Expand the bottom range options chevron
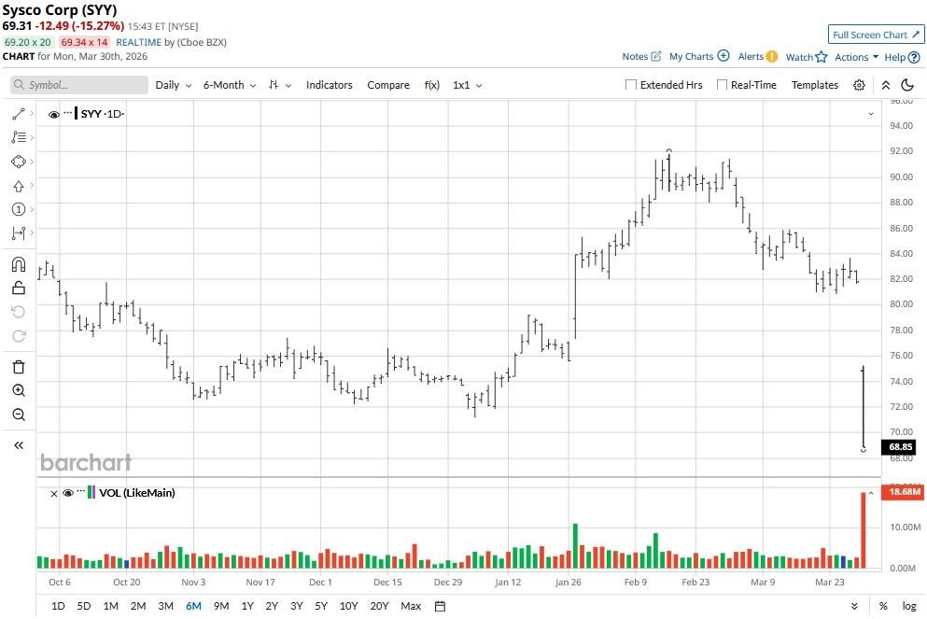The width and height of the screenshot is (927, 619). (x=854, y=606)
